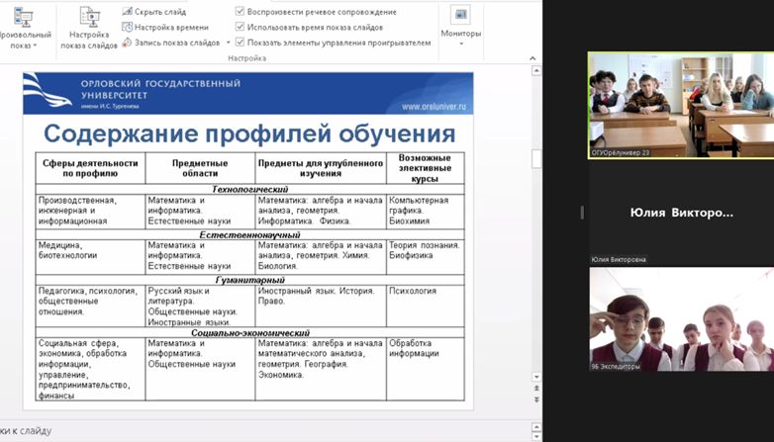Select the 9Б Экспедиторы video tile
Image resolution: width=774 pixels, height=442 pixels.
[x=680, y=318]
